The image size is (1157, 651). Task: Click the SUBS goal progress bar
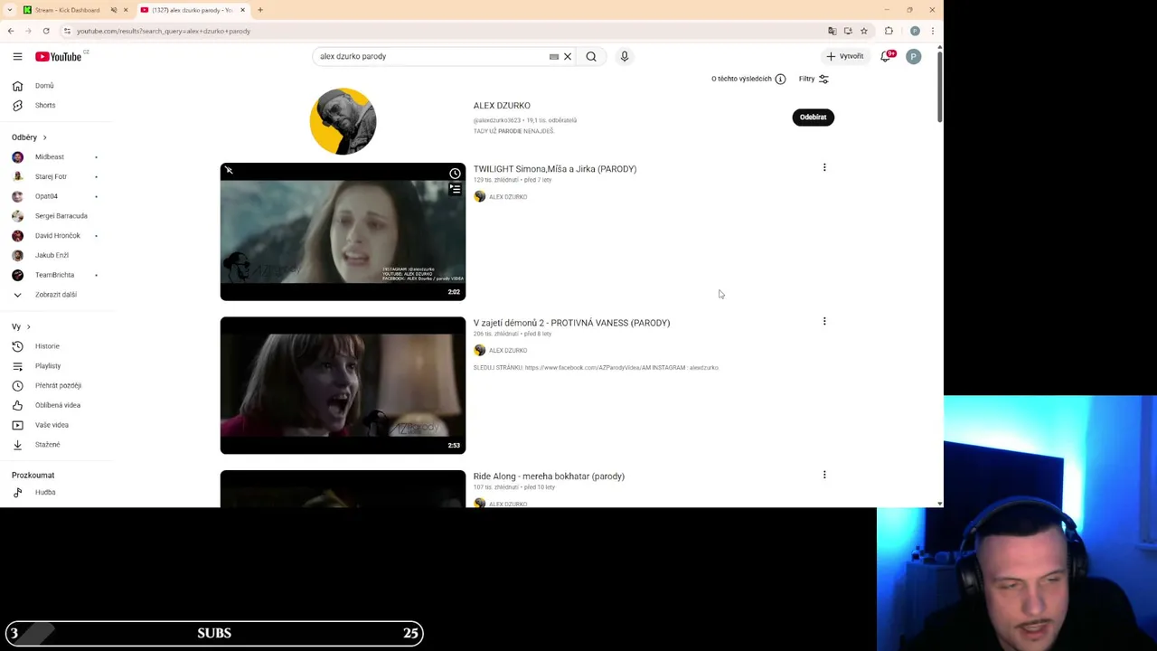click(214, 633)
